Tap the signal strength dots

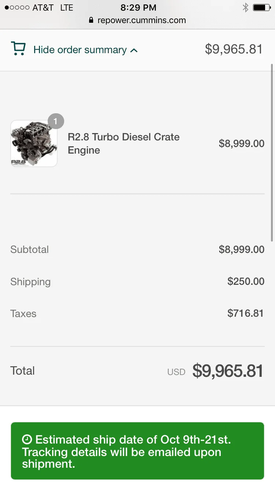coord(17,7)
